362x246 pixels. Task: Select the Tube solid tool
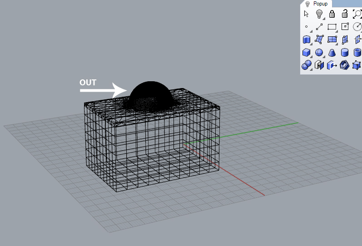click(x=357, y=53)
